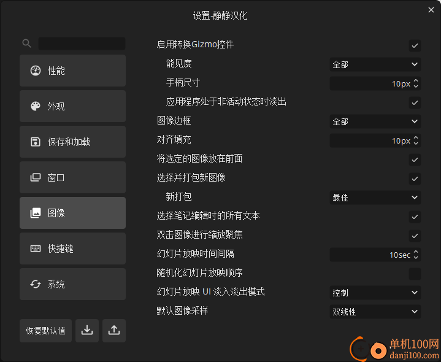Open the 窗口 settings category
This screenshot has width=441, height=362.
[72, 177]
